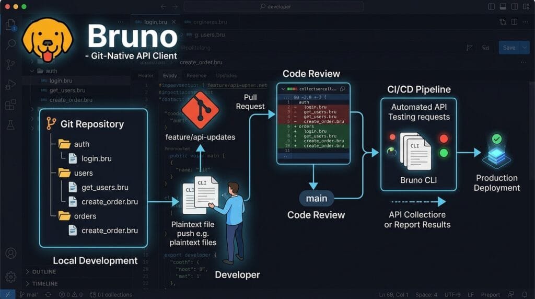
Task: Open errors and warnings count
Action: tap(71, 294)
